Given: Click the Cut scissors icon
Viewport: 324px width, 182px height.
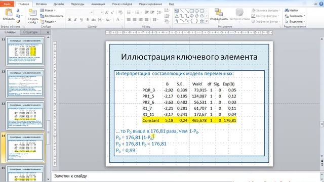Looking at the screenshot, I should tap(18, 10).
